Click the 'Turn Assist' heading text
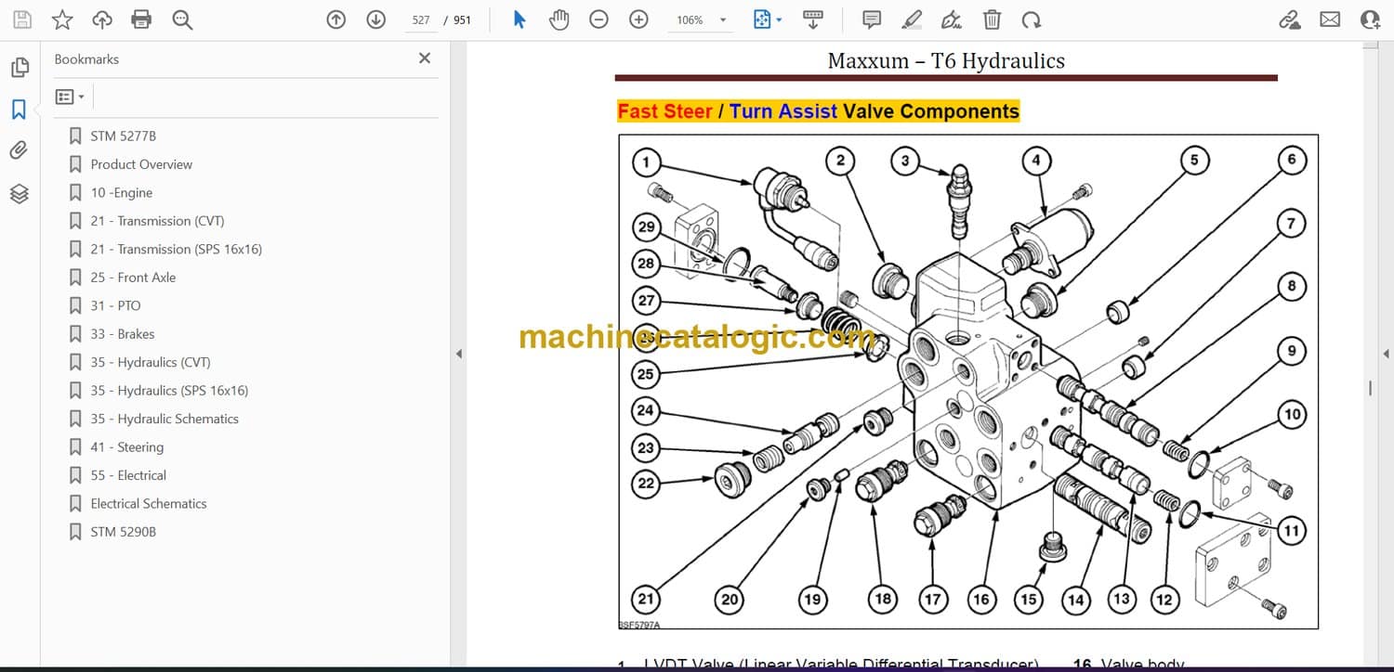 [x=783, y=111]
